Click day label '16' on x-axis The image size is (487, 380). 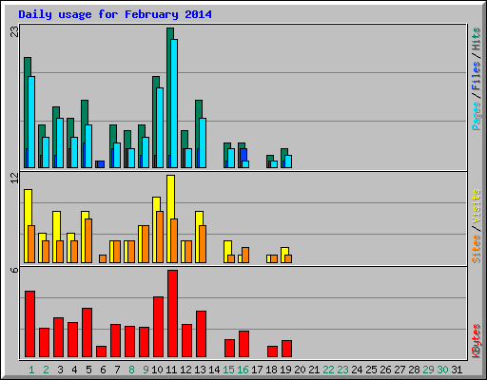(x=243, y=370)
